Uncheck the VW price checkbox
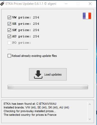Viewport: 97px width, 125px height. coord(9,17)
